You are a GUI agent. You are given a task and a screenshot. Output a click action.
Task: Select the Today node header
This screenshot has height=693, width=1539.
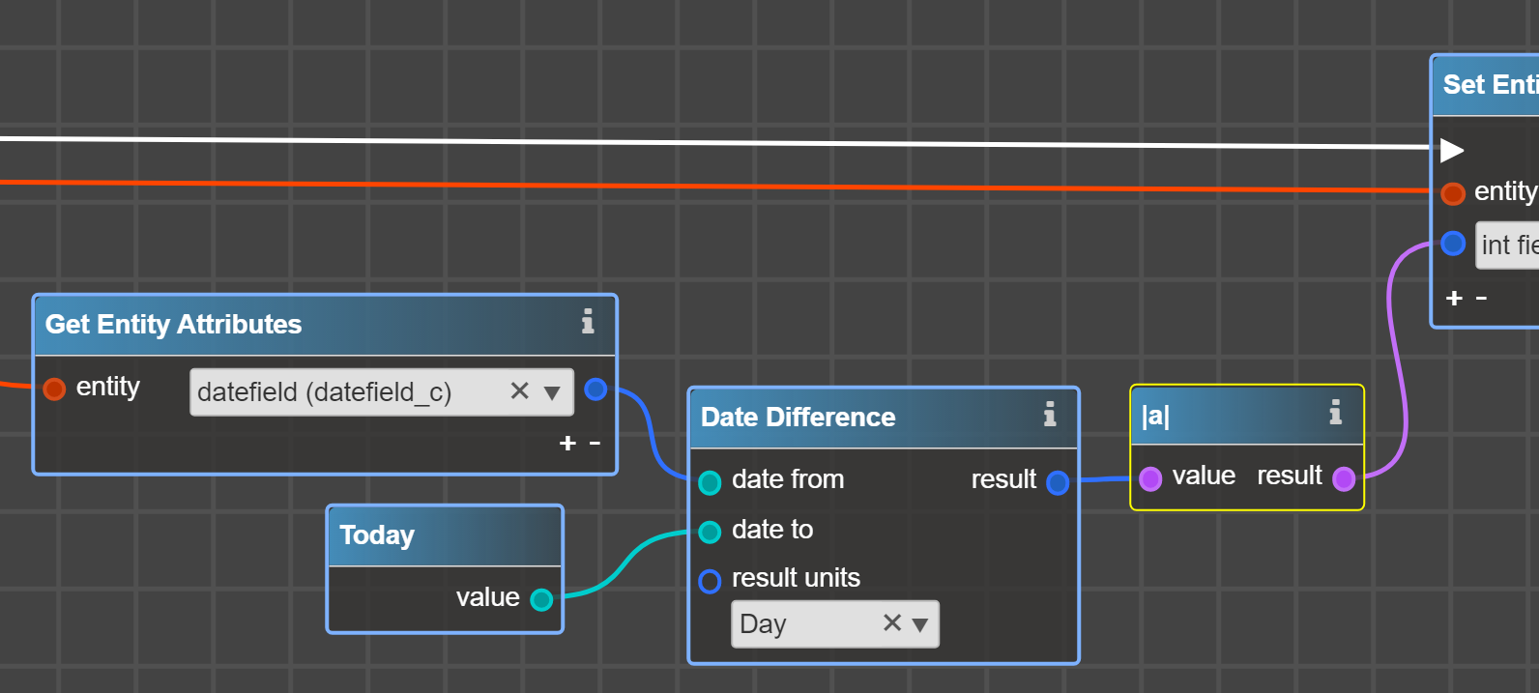[x=445, y=535]
